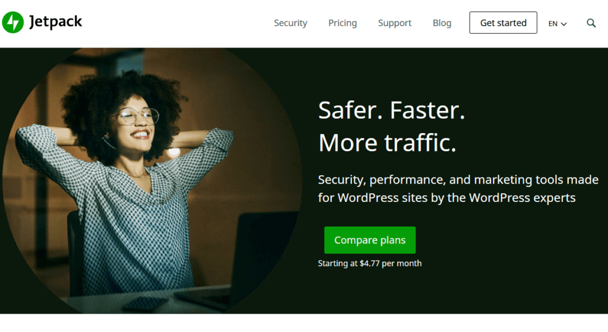Click the hero photo of smiling woman
608x332 pixels.
coord(152,181)
